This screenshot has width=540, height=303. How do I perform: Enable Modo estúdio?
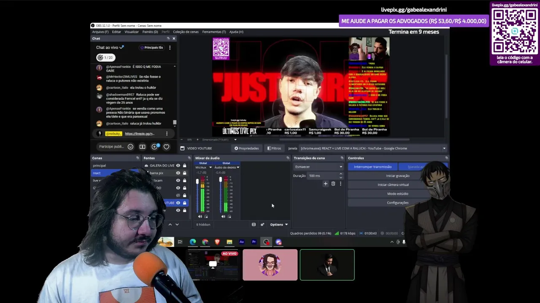pos(397,194)
